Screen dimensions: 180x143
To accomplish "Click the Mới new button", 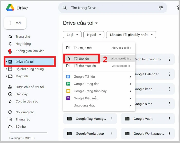I will (x=15, y=23).
